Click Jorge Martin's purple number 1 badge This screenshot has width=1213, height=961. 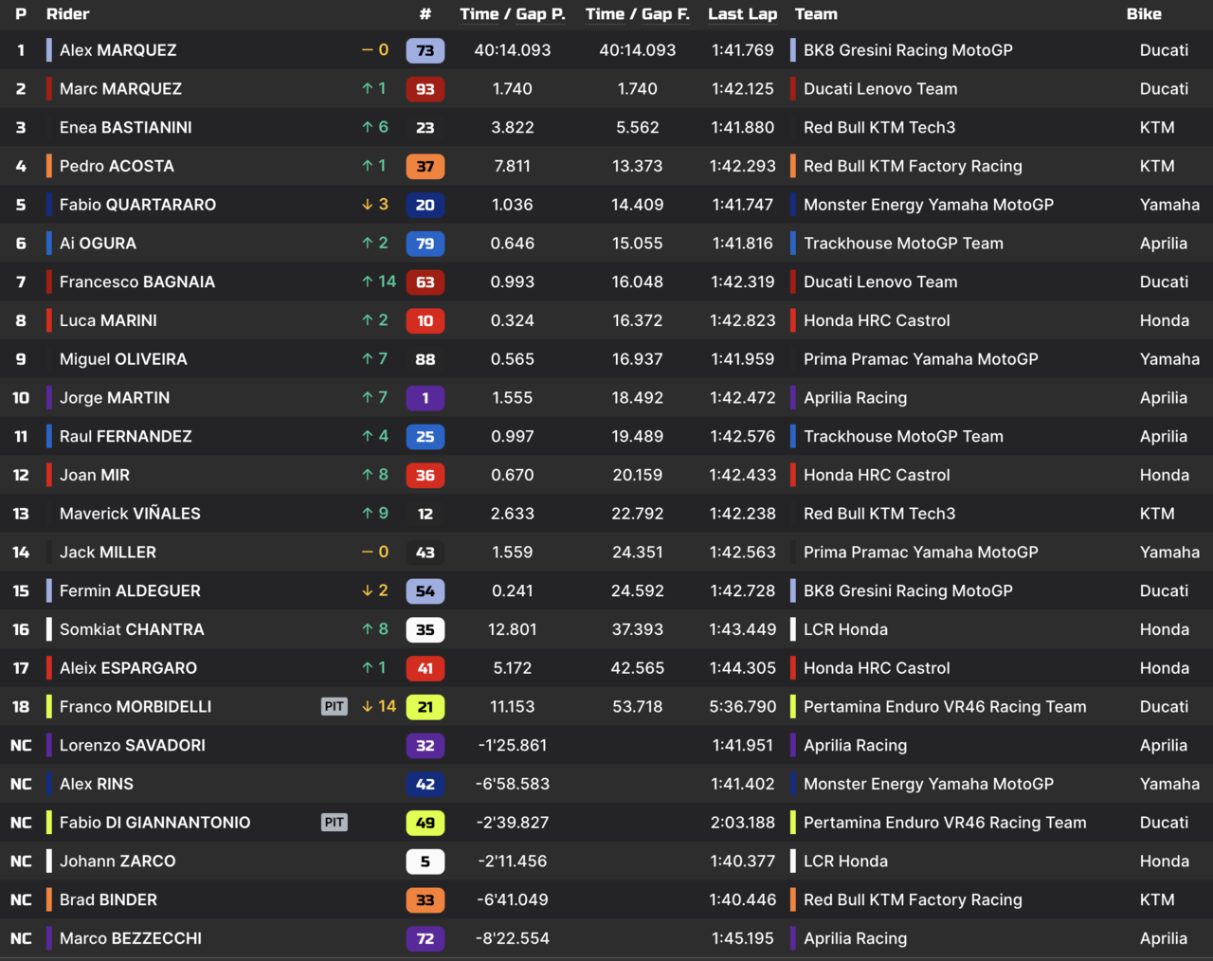pos(425,398)
